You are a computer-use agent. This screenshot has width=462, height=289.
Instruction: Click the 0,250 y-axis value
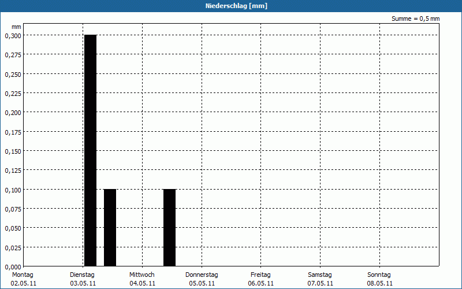pos(13,75)
